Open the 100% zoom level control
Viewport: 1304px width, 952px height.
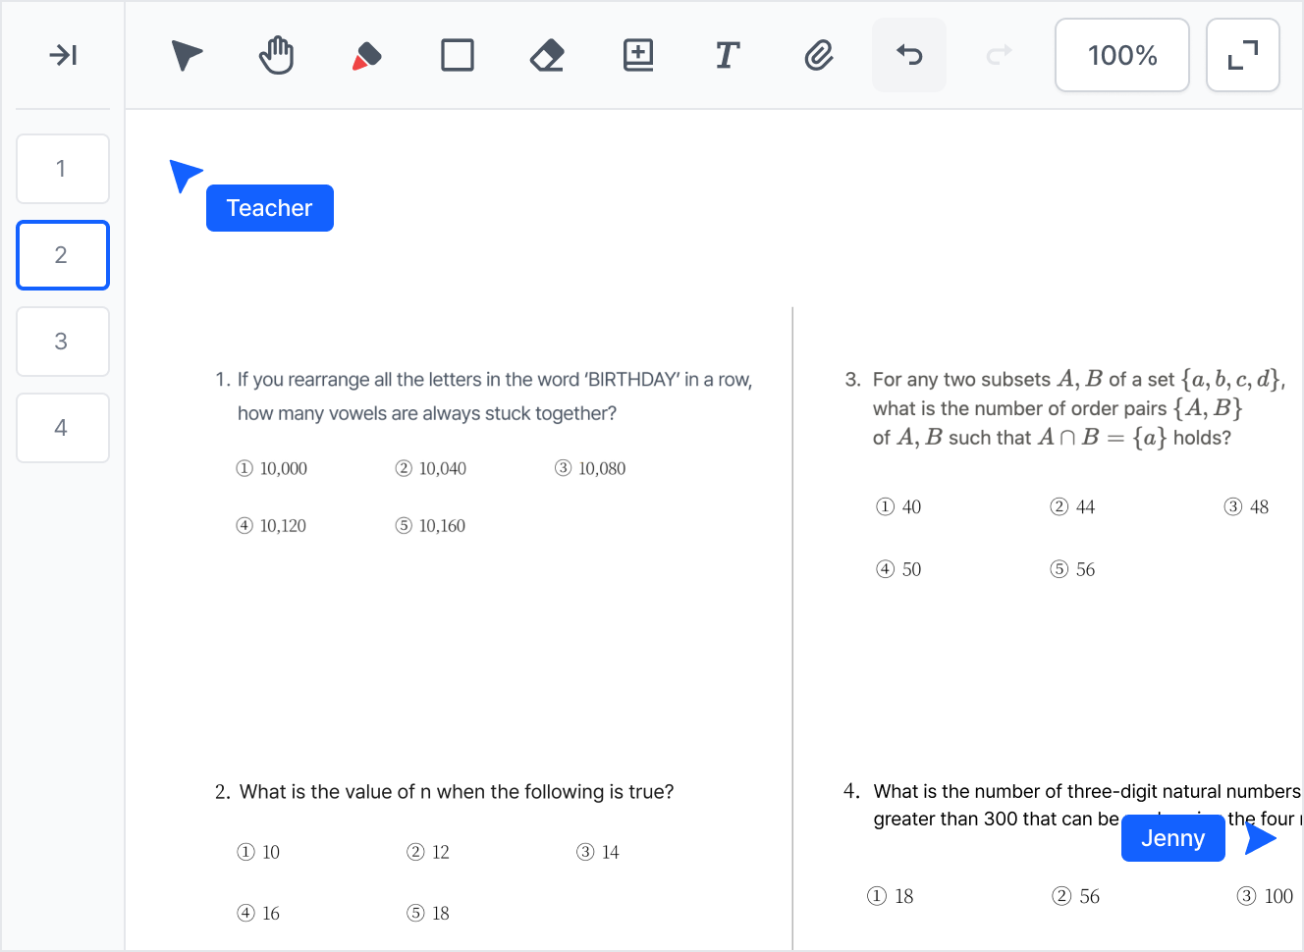coord(1122,55)
